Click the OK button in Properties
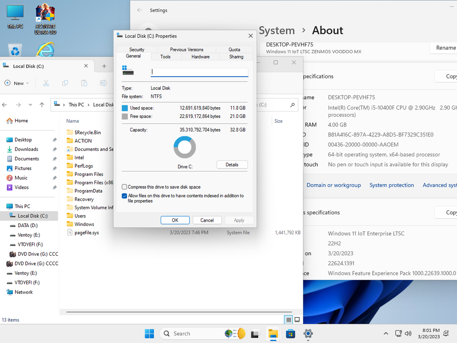 [175, 220]
